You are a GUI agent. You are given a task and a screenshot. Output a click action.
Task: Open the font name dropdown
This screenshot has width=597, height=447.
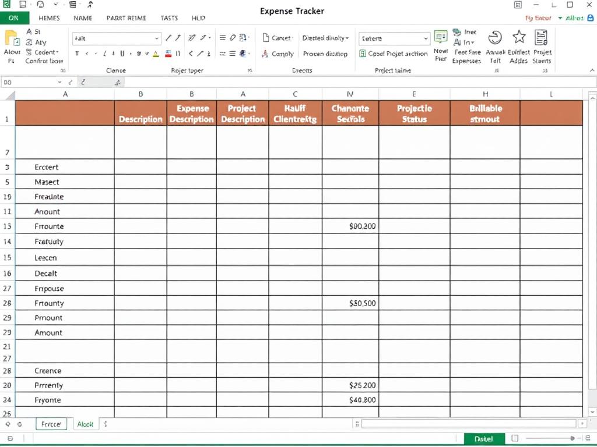[117, 38]
